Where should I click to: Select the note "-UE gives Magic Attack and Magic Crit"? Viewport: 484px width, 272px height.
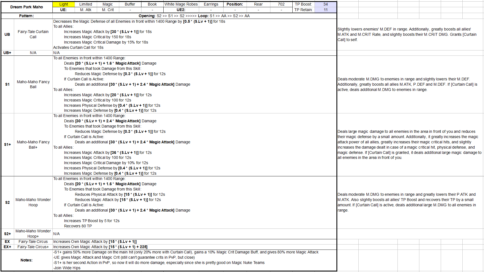[124, 257]
